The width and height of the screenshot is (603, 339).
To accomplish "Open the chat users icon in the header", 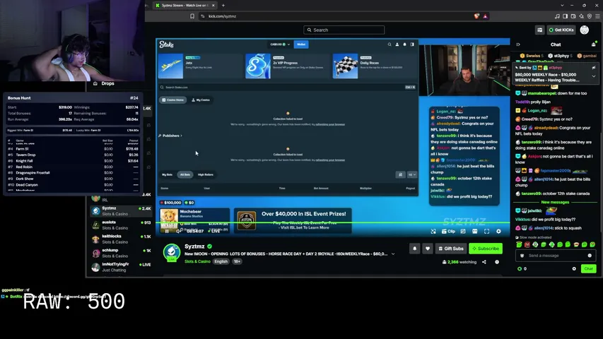I will point(594,44).
